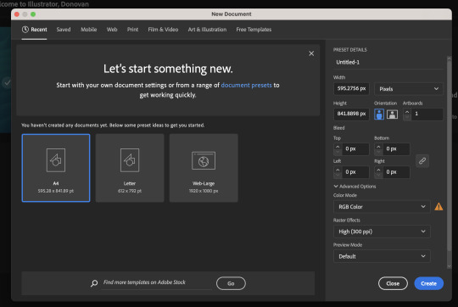Screen dimensions: 458x307
Task: Choose portrait orientation
Action: tap(379, 114)
